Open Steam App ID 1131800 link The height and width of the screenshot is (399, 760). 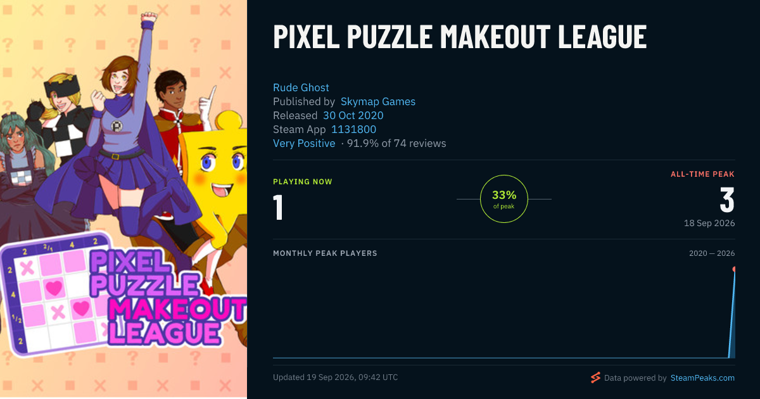(x=353, y=129)
